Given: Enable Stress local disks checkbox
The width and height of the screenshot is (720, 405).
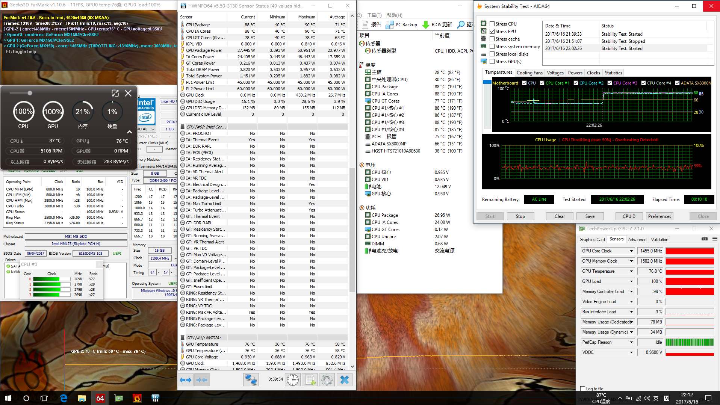Looking at the screenshot, I should [492, 54].
